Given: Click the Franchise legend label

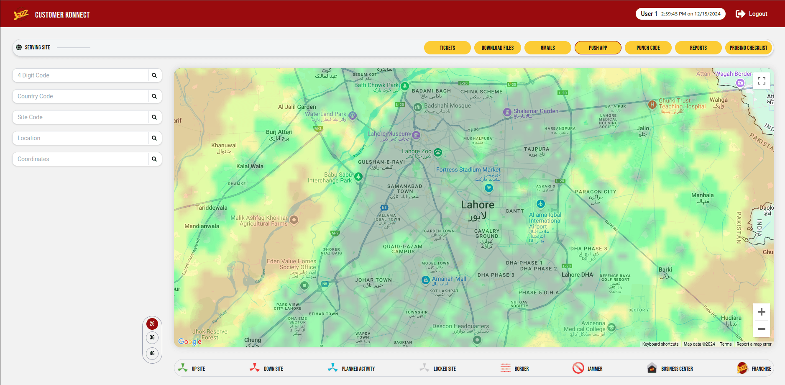Looking at the screenshot, I should coord(761,369).
